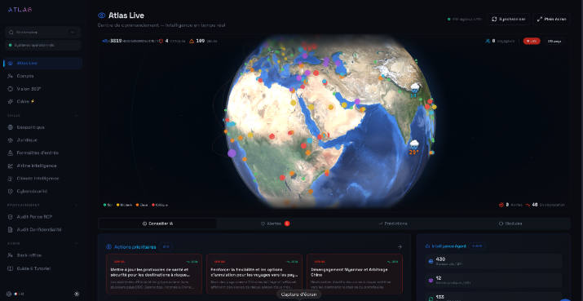Open the Alertes tab
Screen dimensions: 583x301
(x=275, y=224)
